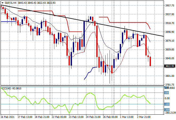Select the black descending trendline
The width and height of the screenshot is (176, 120).
point(82,21)
